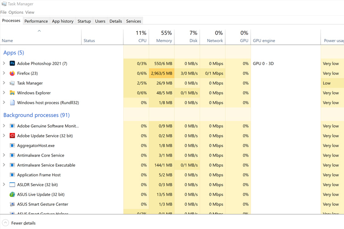Switch to the Startup tab
Image resolution: width=344 pixels, height=229 pixels.
tap(84, 21)
